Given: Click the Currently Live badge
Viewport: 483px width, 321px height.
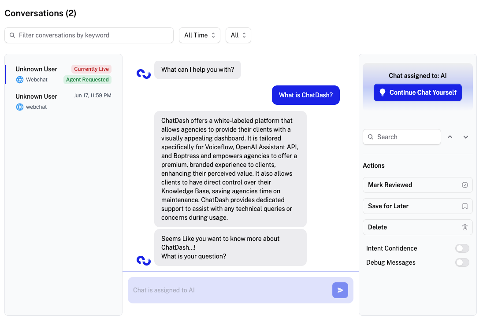Looking at the screenshot, I should (92, 69).
